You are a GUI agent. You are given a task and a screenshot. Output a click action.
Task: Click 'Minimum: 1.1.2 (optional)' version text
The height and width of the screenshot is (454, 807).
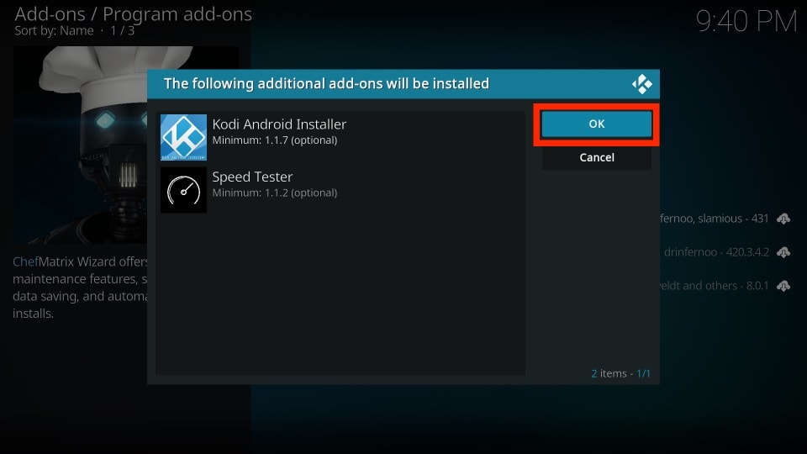pos(275,193)
